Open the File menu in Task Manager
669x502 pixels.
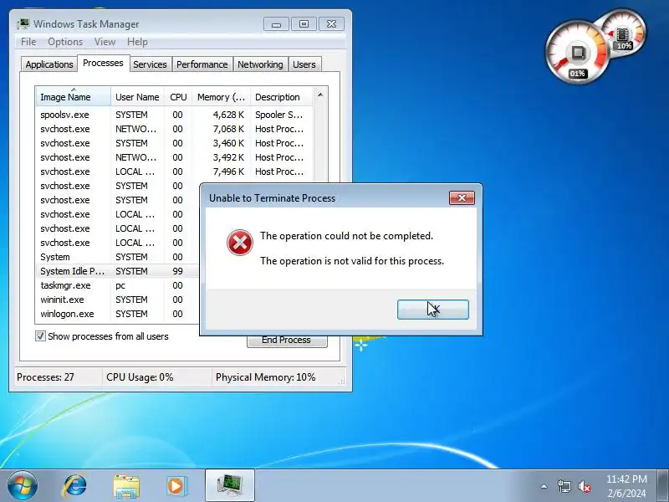click(x=28, y=42)
